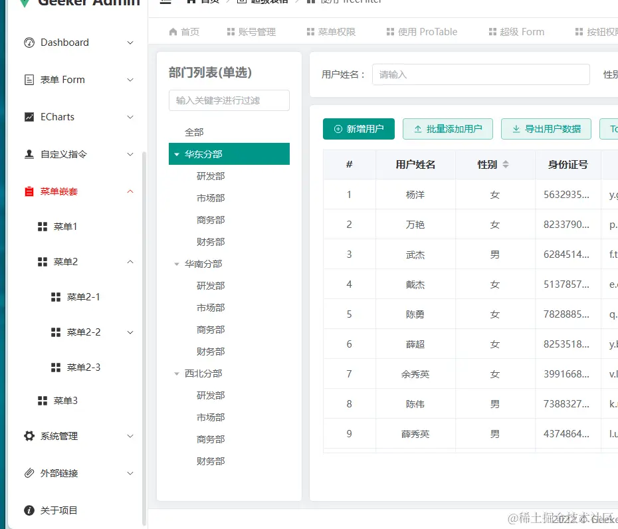Click the grid icon beside 菜单3
The width and height of the screenshot is (618, 529).
(43, 401)
